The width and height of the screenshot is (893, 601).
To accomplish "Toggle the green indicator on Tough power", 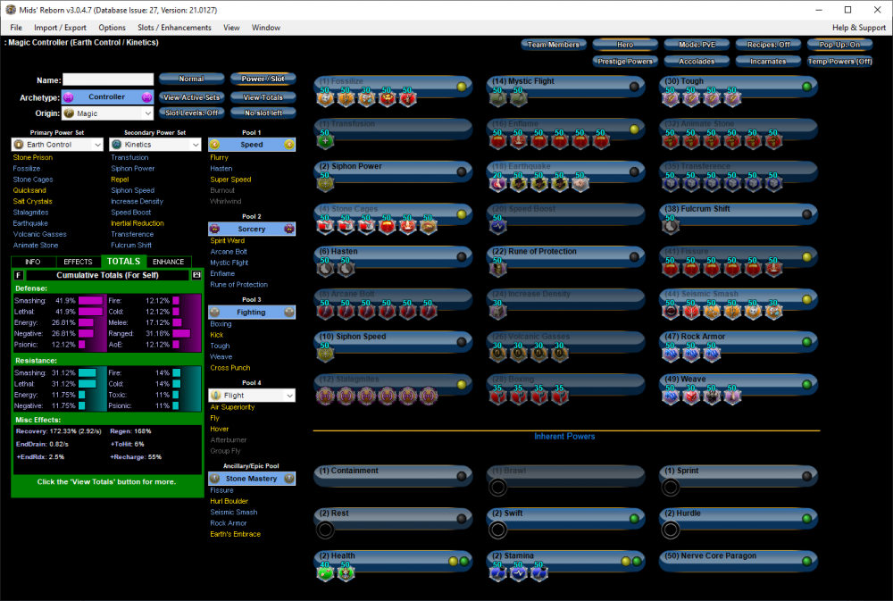I will 806,87.
